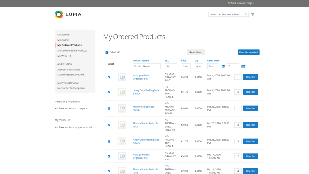
Task: Focus the From date filter field
Action: click(x=213, y=66)
